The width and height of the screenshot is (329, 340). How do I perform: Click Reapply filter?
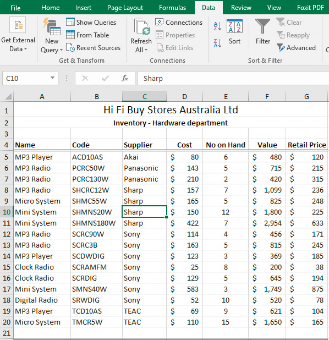click(x=293, y=35)
